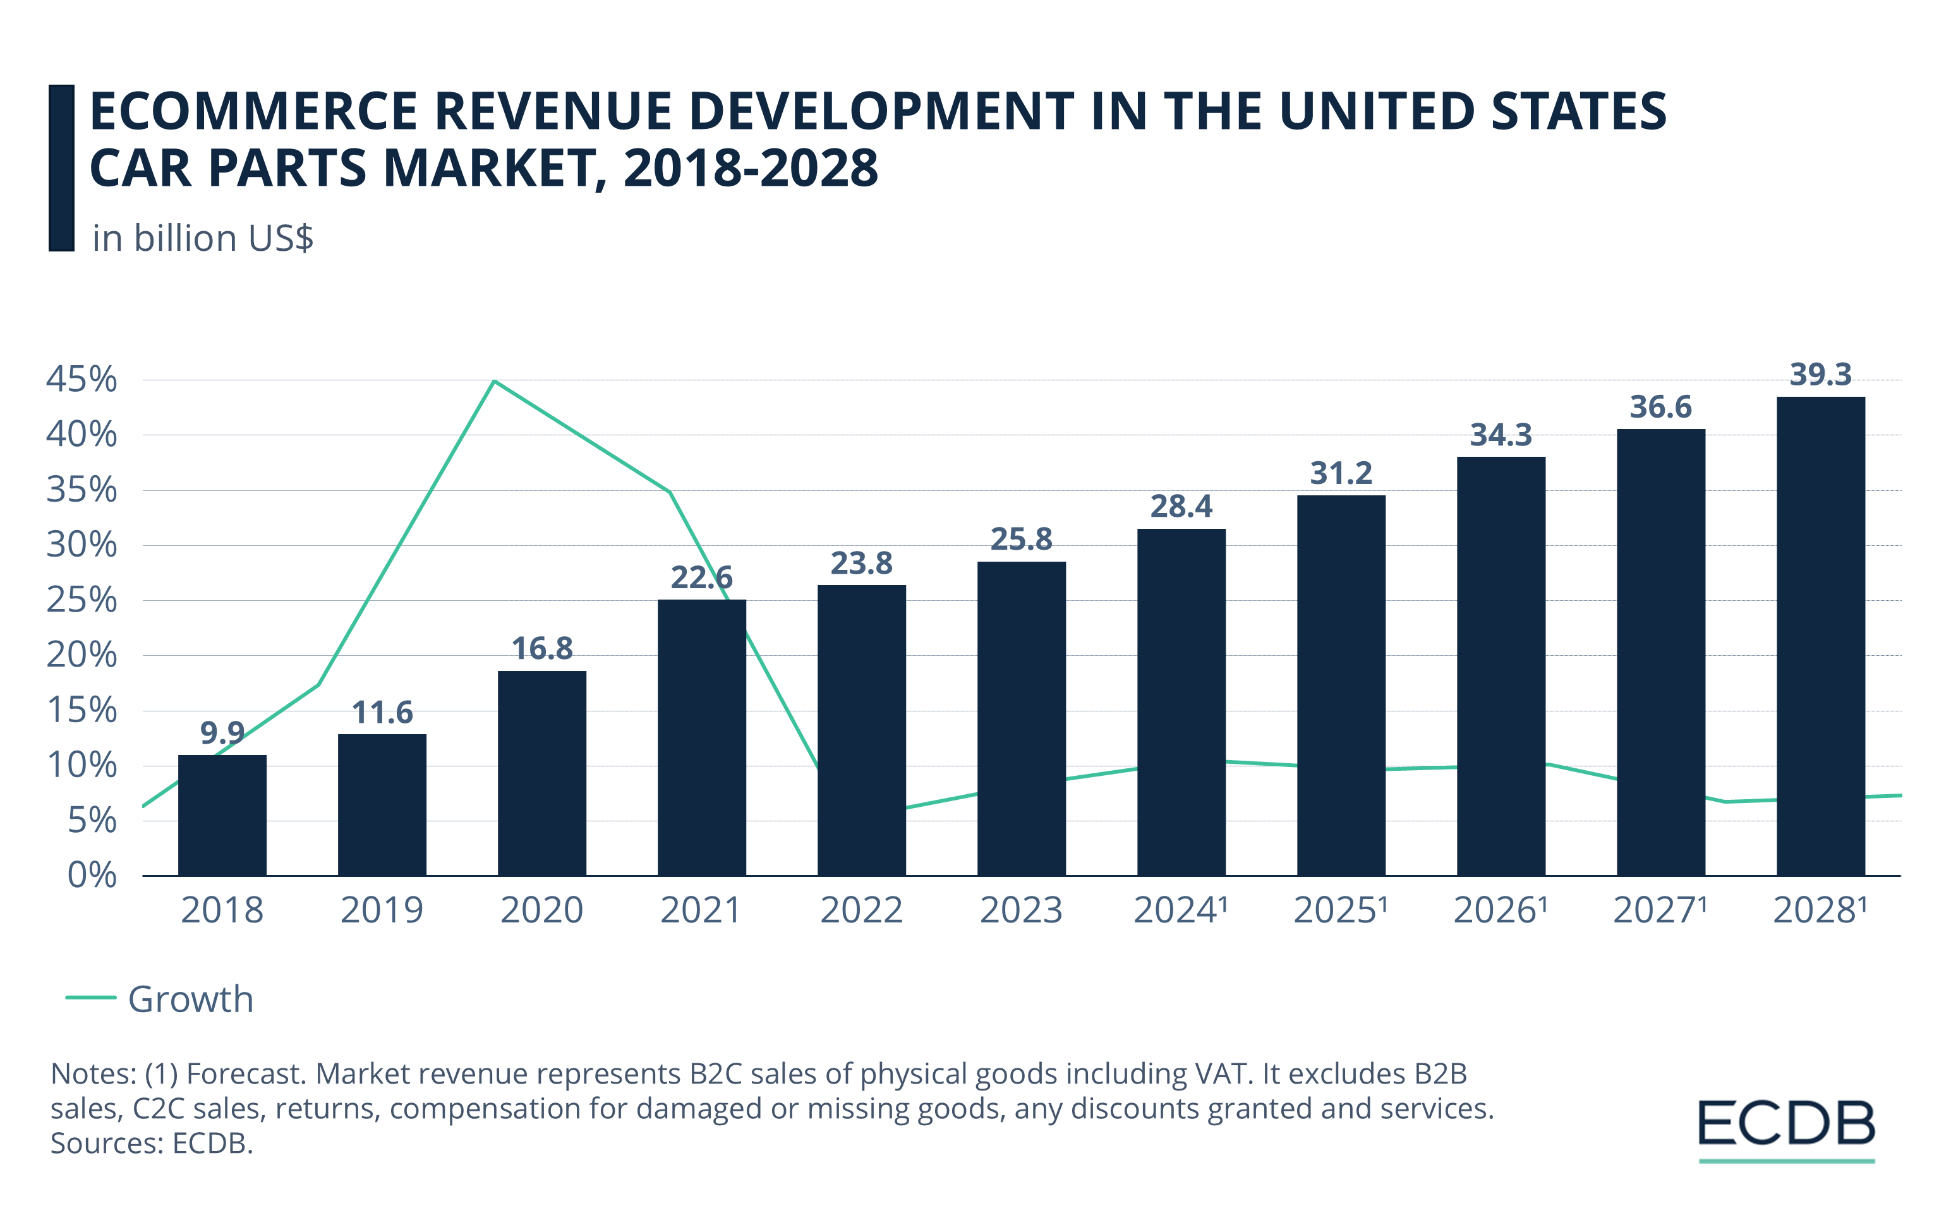The width and height of the screenshot is (1951, 1232).
Task: Click the ECDB logo
Action: coord(1787,1132)
